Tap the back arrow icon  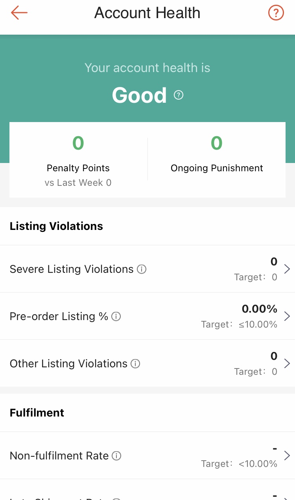pos(19,13)
